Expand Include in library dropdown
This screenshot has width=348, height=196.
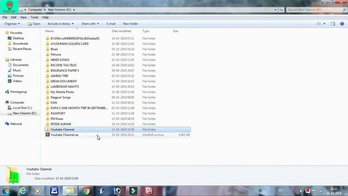(x=60, y=23)
